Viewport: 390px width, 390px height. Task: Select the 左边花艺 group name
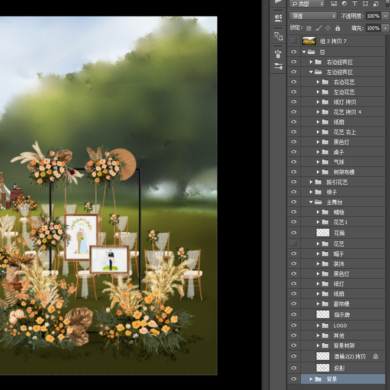(x=344, y=92)
